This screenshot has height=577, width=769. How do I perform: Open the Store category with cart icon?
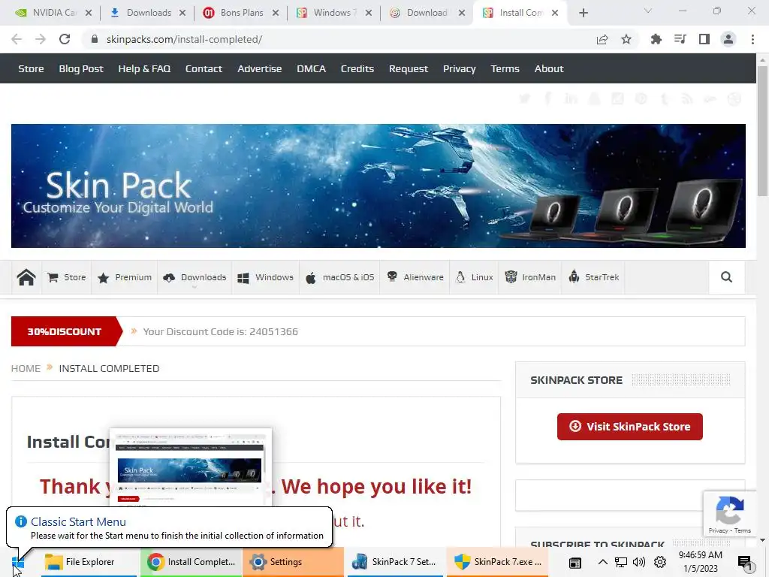[x=67, y=277]
